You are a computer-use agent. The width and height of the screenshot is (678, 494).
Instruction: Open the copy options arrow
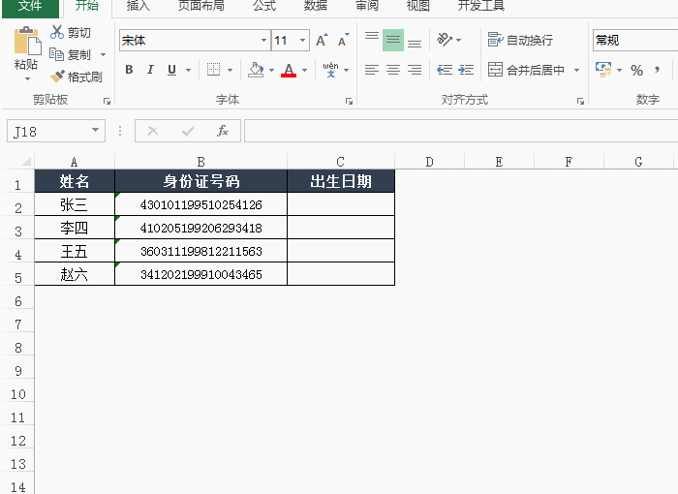click(x=103, y=54)
